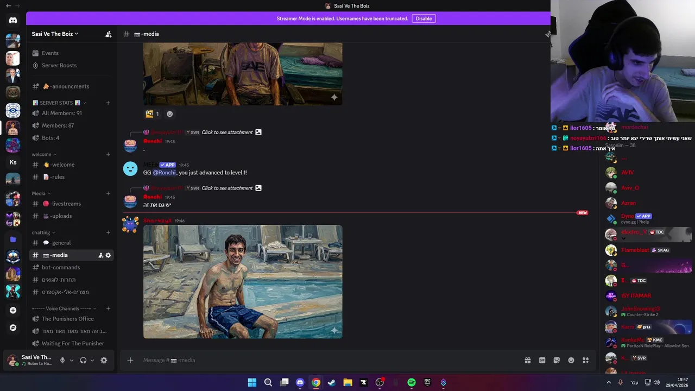Go to the -uploads channel
Viewport: 695px width, 391px height.
click(x=71, y=216)
